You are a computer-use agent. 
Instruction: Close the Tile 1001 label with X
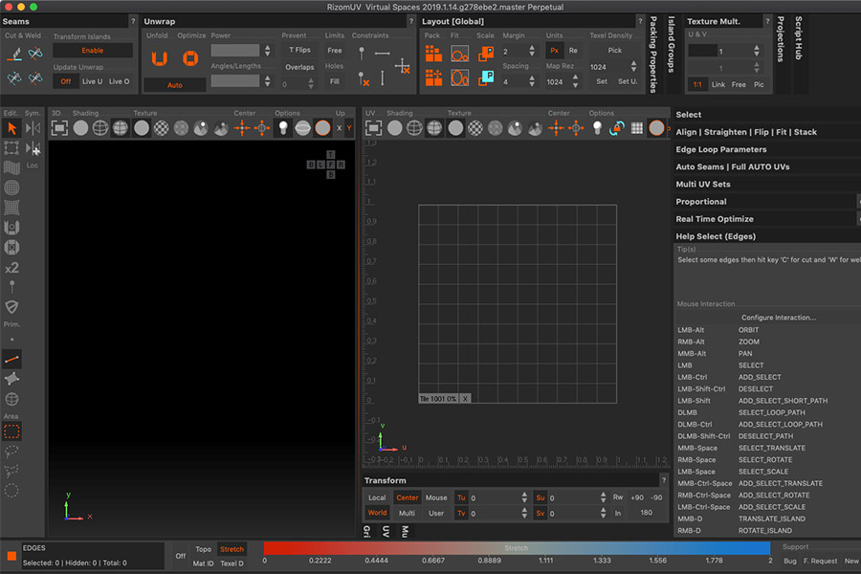(465, 399)
